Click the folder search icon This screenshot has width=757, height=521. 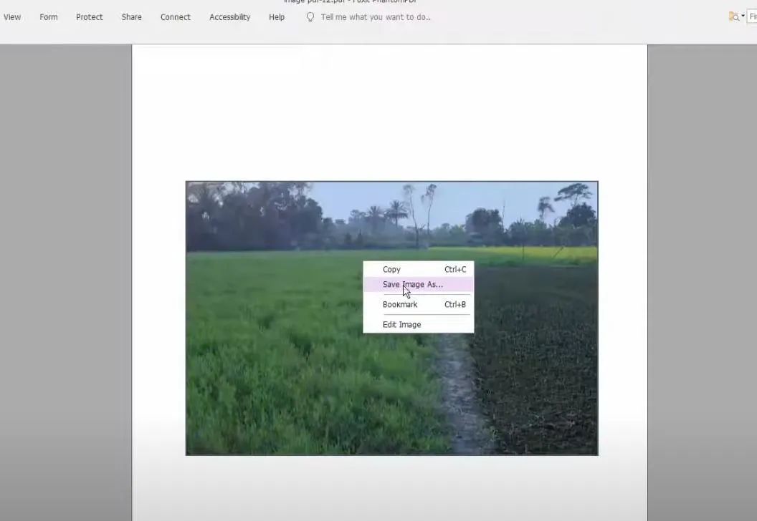tap(733, 16)
